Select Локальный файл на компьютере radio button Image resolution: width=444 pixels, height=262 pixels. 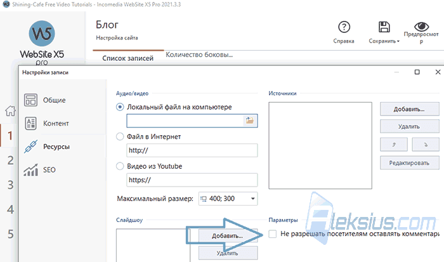[x=120, y=107]
